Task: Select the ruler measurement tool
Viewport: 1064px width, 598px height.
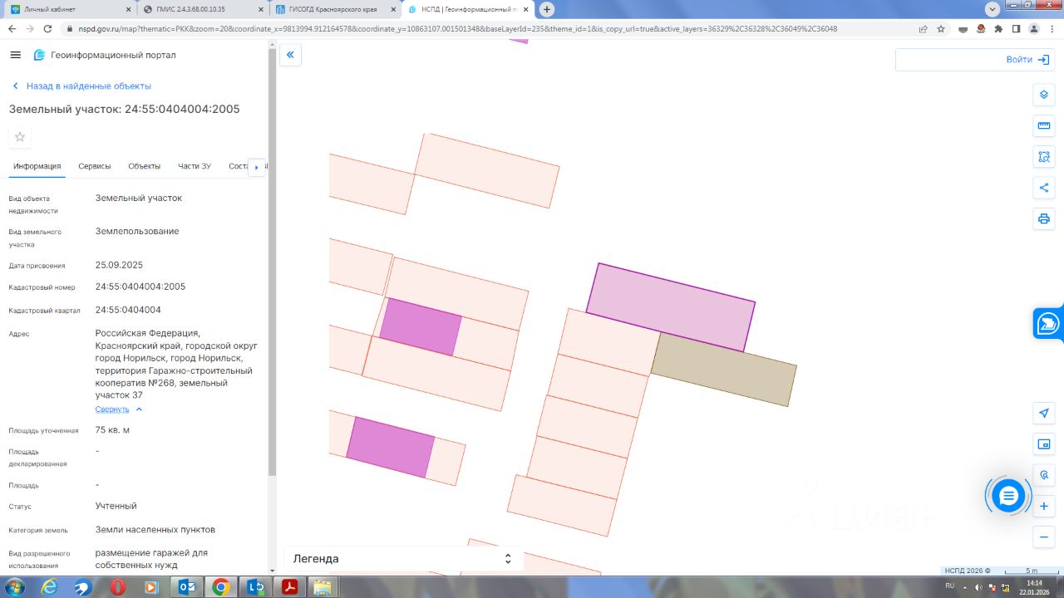Action: point(1044,126)
